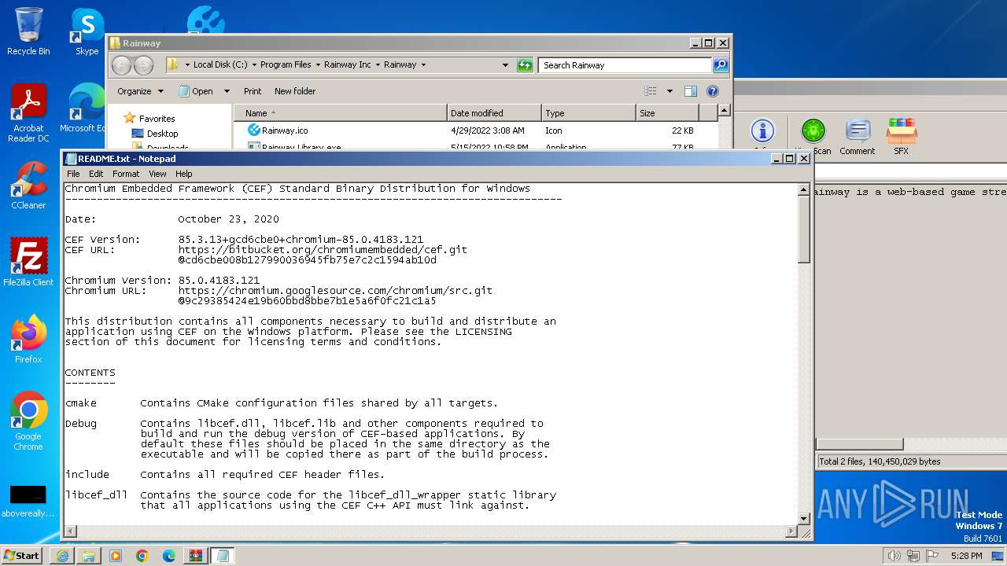
Task: Open Skype desktop shortcut
Action: pyautogui.click(x=87, y=31)
